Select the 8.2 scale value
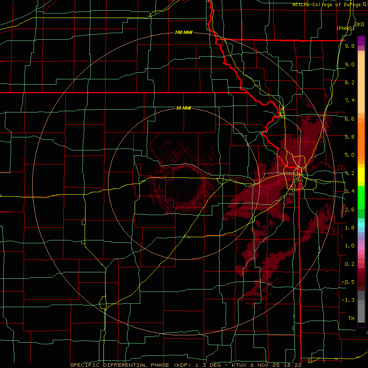Screen dimensions: 368x368 (350, 82)
